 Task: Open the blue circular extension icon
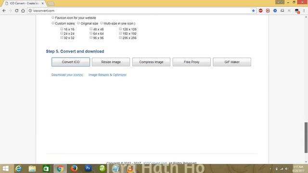tap(275, 11)
